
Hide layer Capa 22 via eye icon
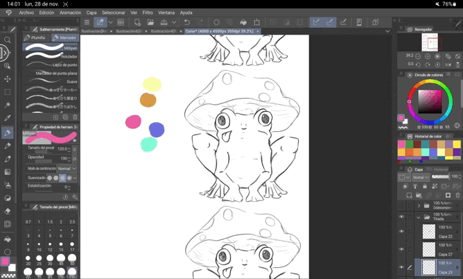(401, 232)
